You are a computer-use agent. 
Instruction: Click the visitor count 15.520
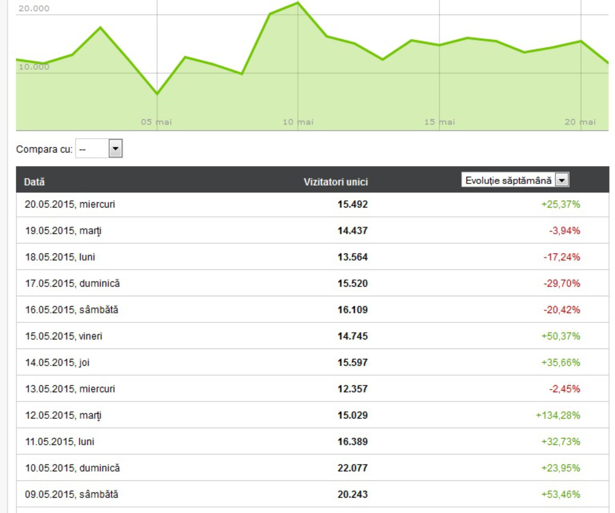(x=353, y=283)
